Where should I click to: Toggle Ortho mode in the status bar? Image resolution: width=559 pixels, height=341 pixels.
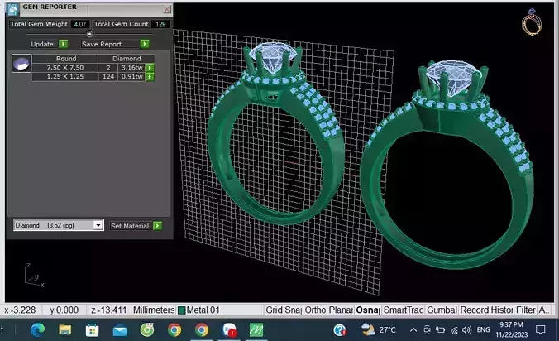click(315, 310)
